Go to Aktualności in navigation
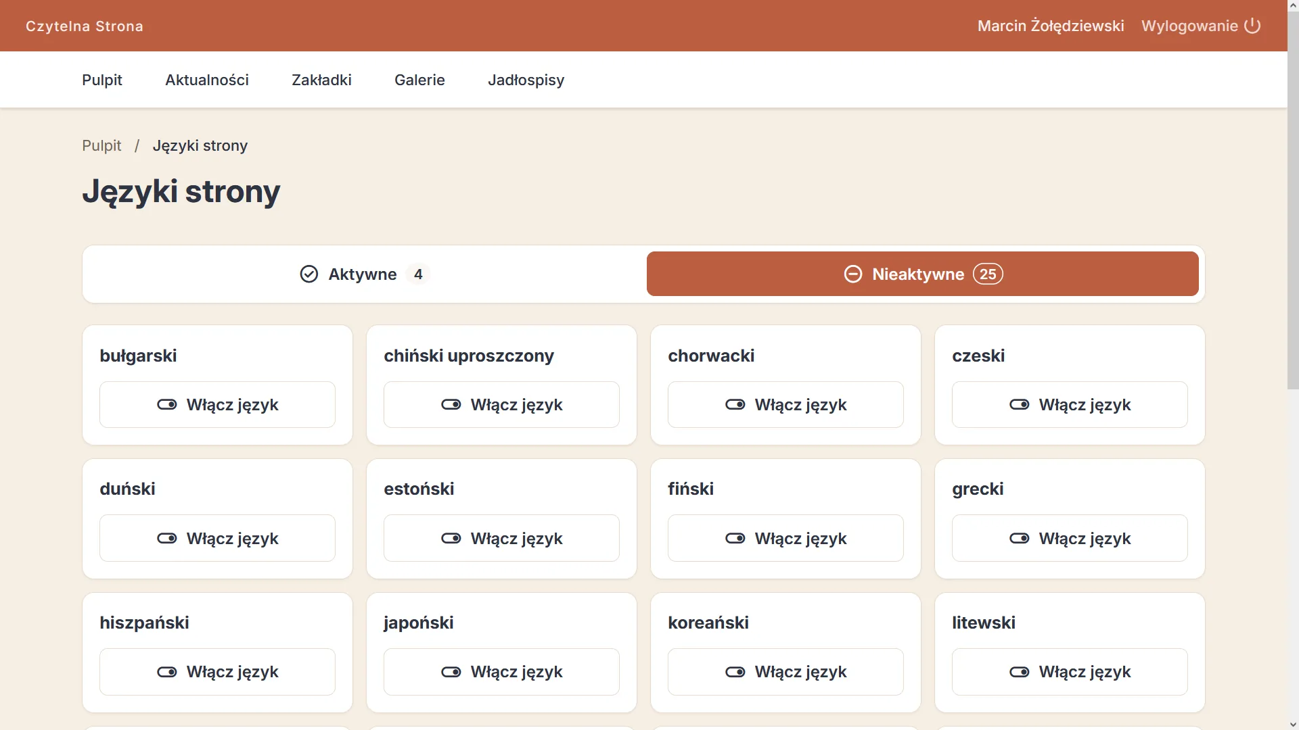 coord(207,80)
